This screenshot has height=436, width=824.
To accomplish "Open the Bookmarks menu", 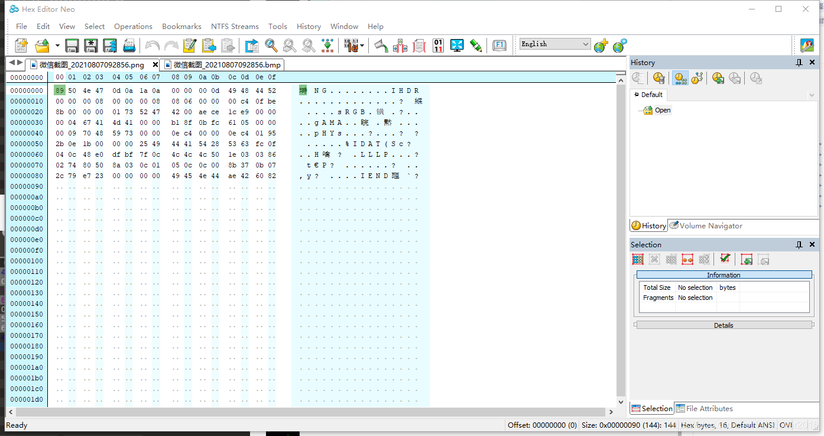I will click(x=181, y=26).
